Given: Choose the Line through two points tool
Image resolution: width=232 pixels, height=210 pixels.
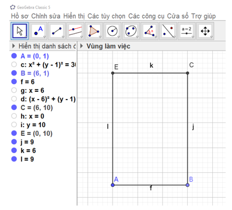Looking at the screenshot, I should pyautogui.click(x=57, y=31).
